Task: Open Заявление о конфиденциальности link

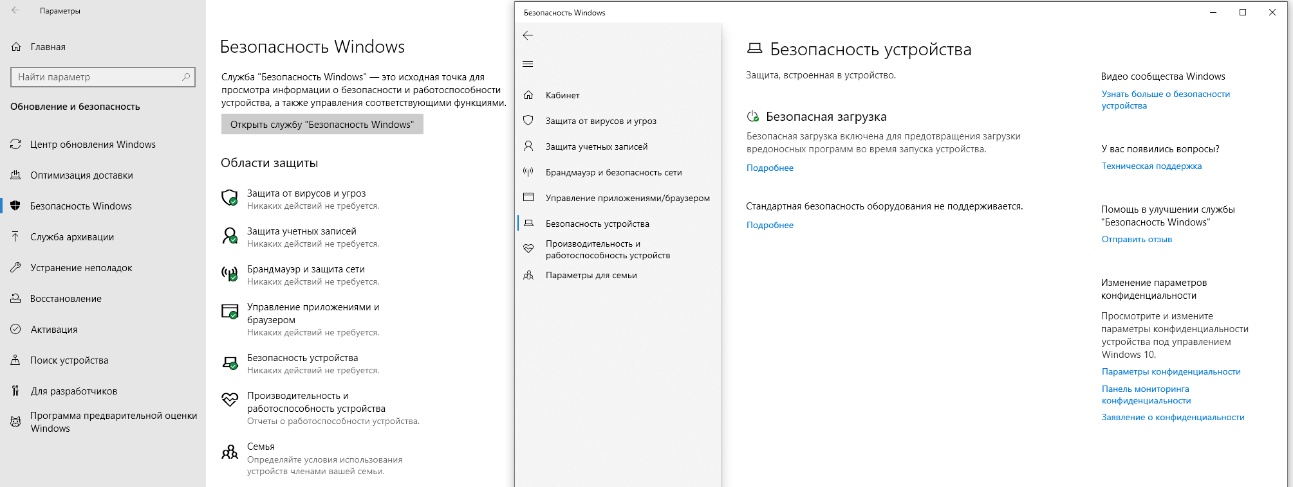Action: [x=1173, y=417]
